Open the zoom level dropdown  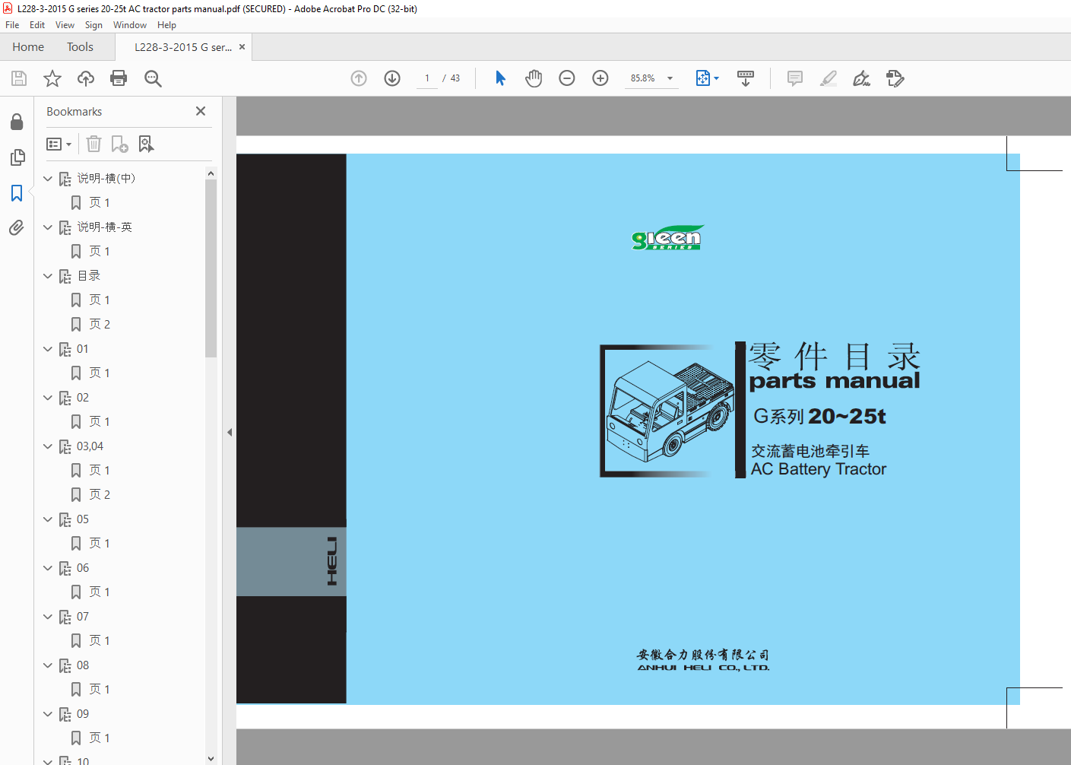[x=670, y=78]
